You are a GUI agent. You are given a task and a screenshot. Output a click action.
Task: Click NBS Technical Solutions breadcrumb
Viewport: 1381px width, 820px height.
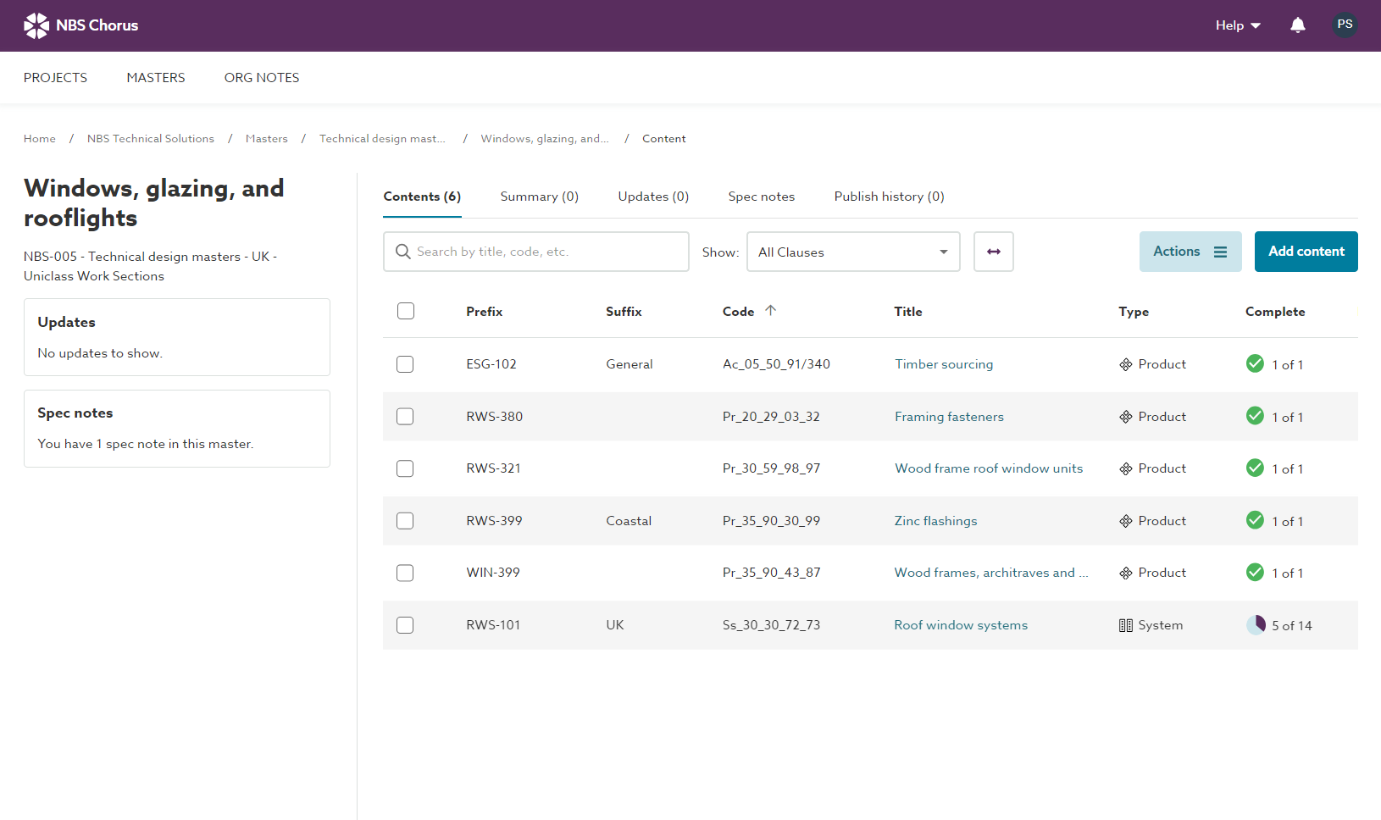151,139
